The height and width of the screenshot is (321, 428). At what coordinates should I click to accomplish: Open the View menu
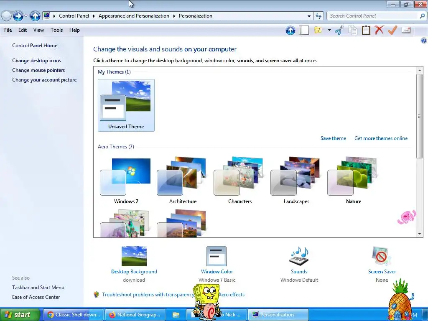pyautogui.click(x=38, y=30)
